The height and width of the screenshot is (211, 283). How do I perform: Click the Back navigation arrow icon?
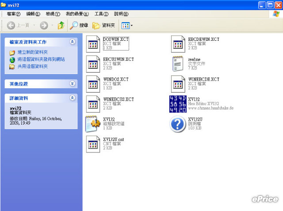coord(11,25)
